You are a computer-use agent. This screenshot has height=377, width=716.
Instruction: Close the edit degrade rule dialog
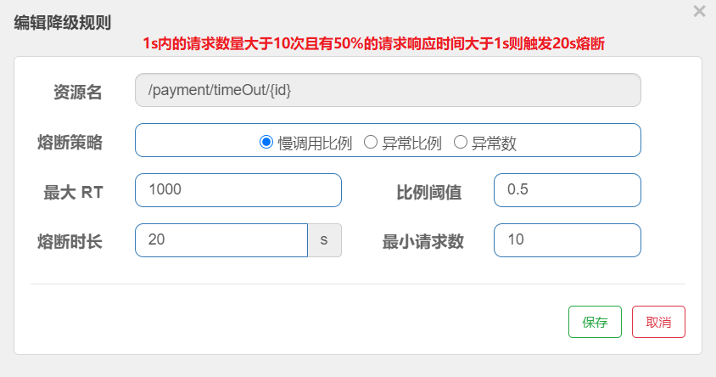(699, 12)
